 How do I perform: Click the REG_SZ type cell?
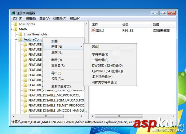point(128,30)
